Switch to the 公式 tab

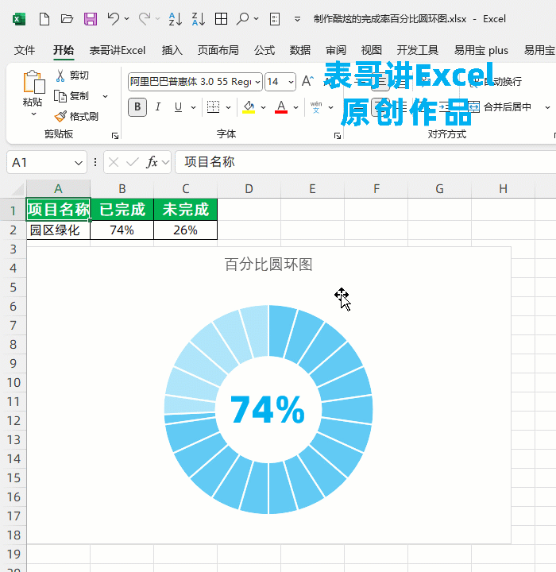pyautogui.click(x=264, y=50)
